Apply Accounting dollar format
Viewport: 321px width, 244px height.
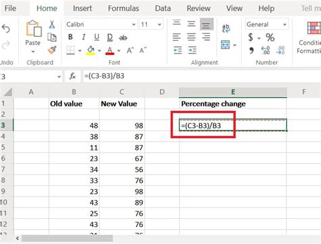(x=251, y=37)
